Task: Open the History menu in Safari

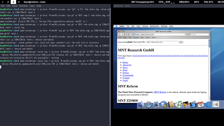Action: (145, 26)
